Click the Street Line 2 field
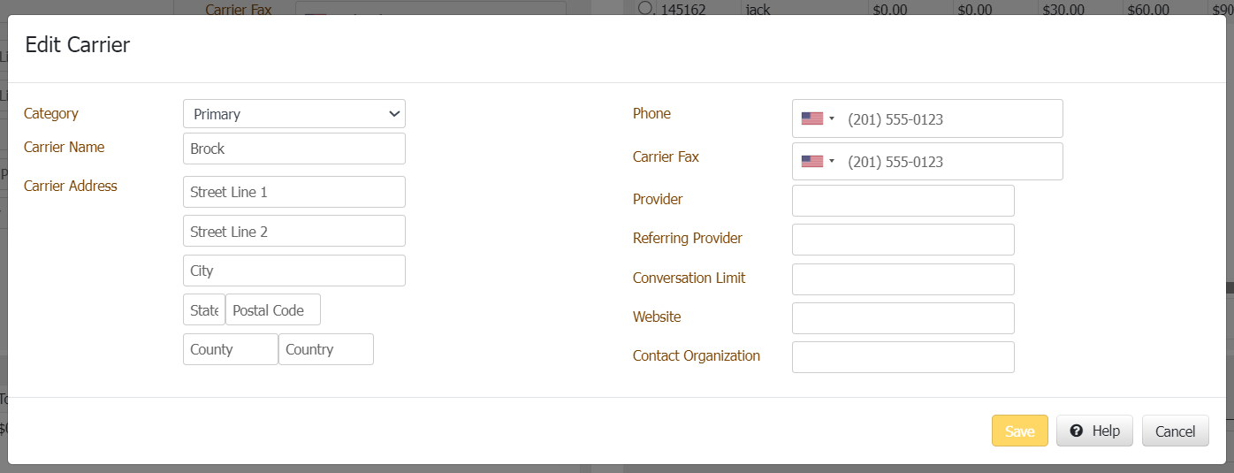The image size is (1234, 473). [x=293, y=231]
